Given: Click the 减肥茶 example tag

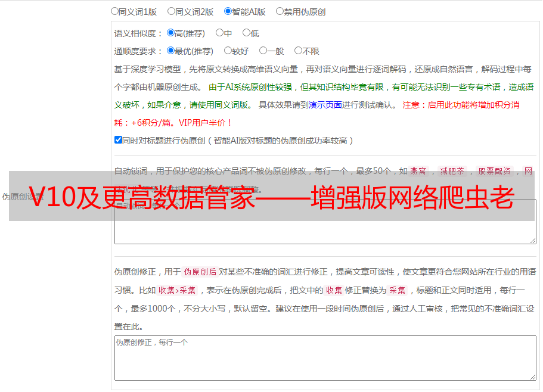Looking at the screenshot, I should coord(452,171).
